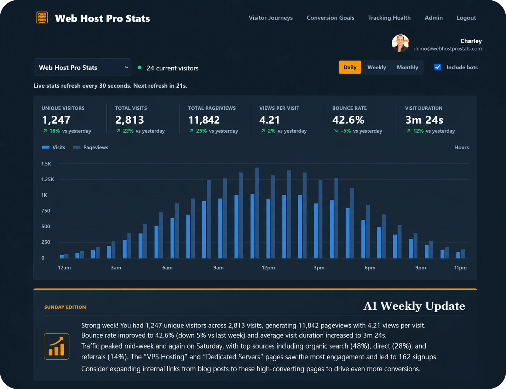This screenshot has width=506, height=389.
Task: Click the Web Host Pro Stats header title
Action: tap(103, 18)
